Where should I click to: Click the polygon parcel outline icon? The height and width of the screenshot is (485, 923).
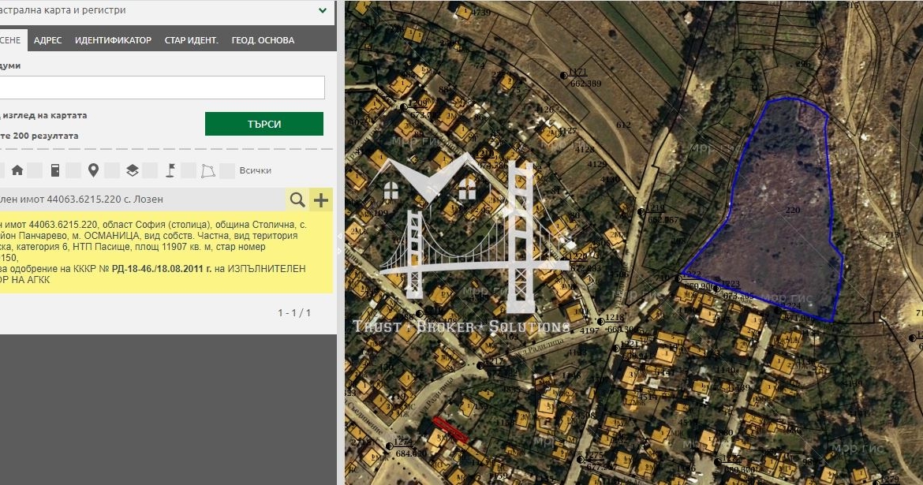click(208, 170)
